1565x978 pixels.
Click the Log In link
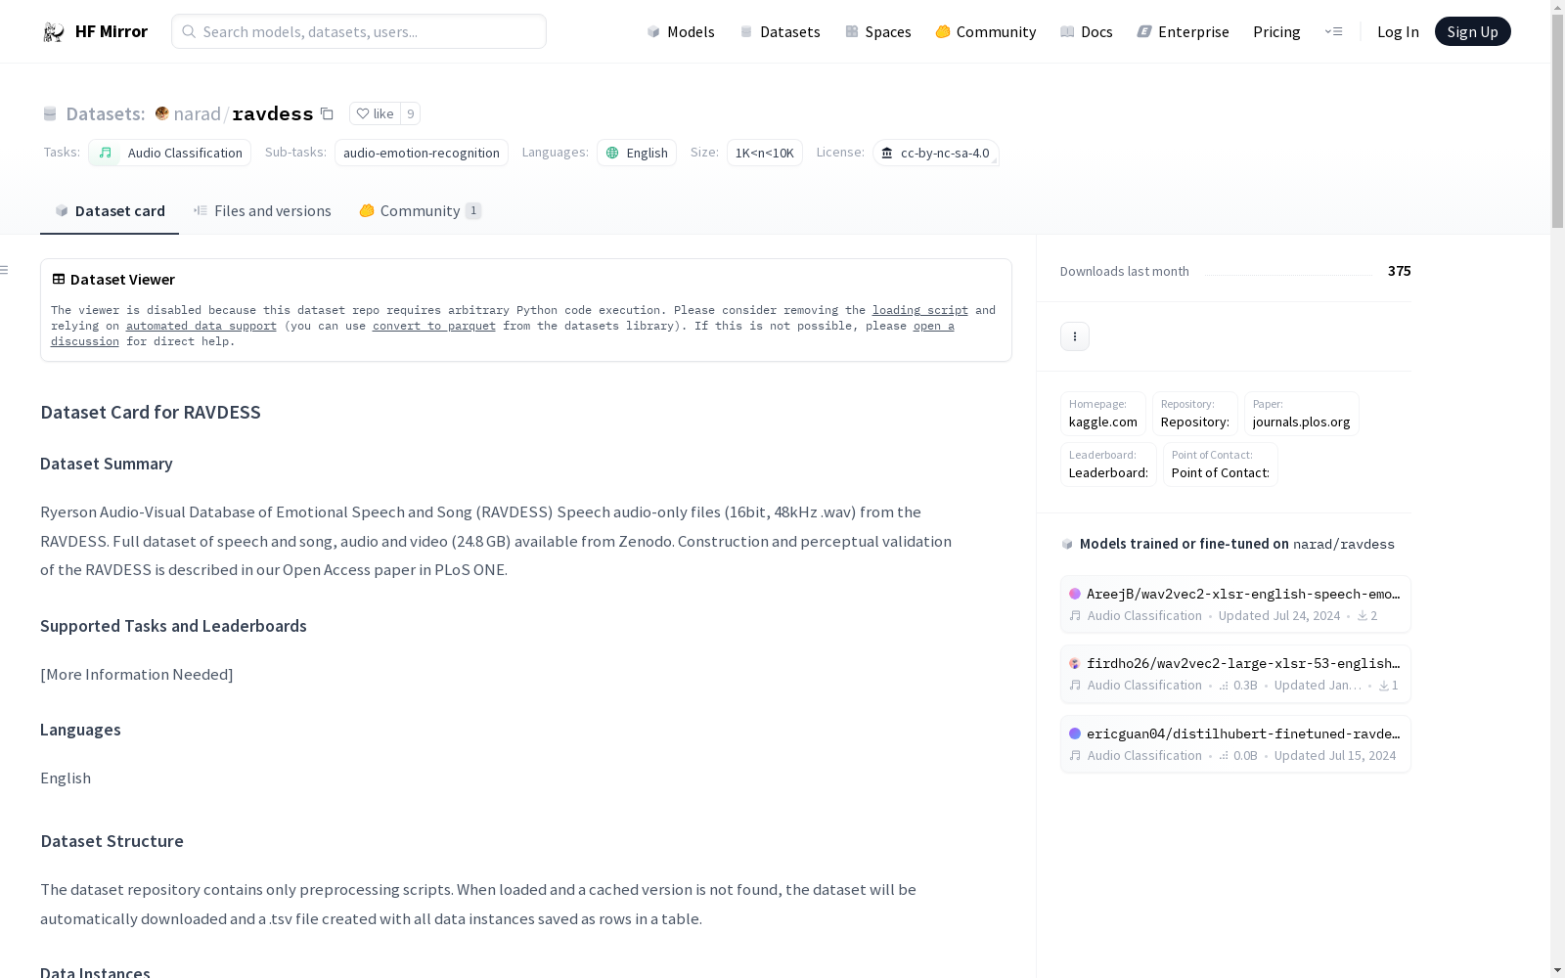[1398, 31]
